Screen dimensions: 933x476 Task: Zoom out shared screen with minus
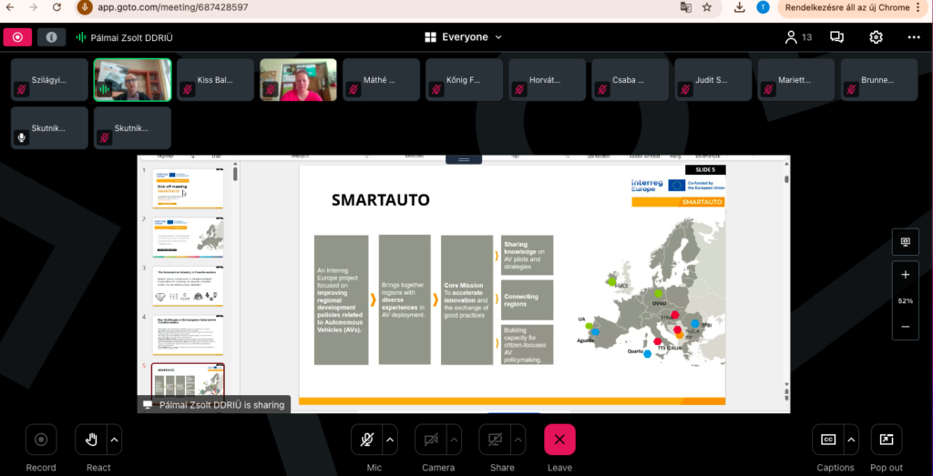[905, 327]
